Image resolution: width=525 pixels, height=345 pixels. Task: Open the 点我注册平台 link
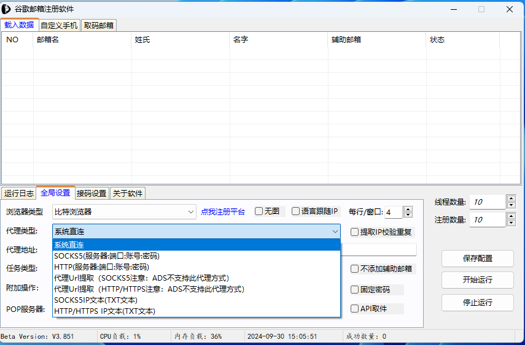(x=222, y=212)
